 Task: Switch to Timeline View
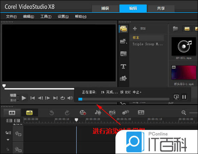tap(29, 112)
